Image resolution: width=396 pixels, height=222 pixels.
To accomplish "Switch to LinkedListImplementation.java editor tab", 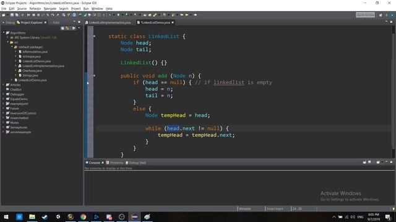I will (x=108, y=22).
